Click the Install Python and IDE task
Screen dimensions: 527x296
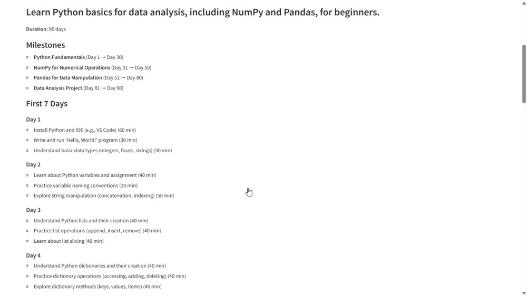coord(85,130)
